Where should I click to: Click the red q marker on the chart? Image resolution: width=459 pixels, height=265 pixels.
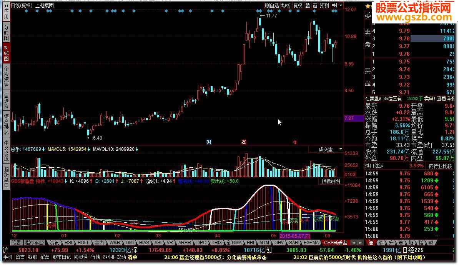pos(295,142)
